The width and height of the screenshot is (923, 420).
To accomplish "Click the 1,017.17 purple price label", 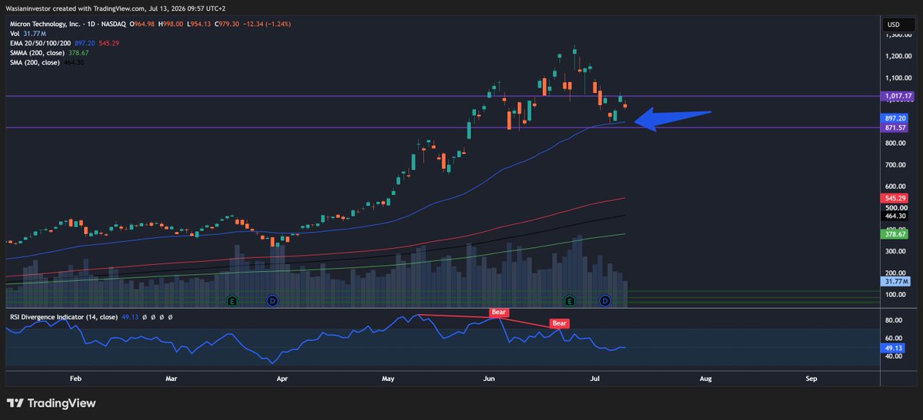I will click(x=898, y=96).
